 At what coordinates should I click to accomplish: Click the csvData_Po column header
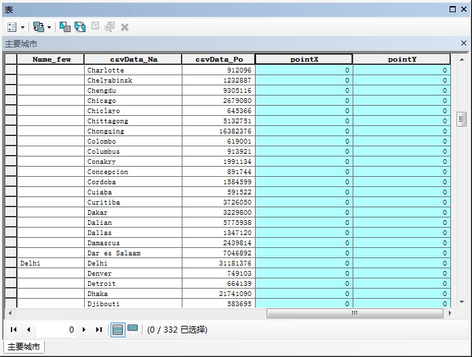pyautogui.click(x=218, y=60)
